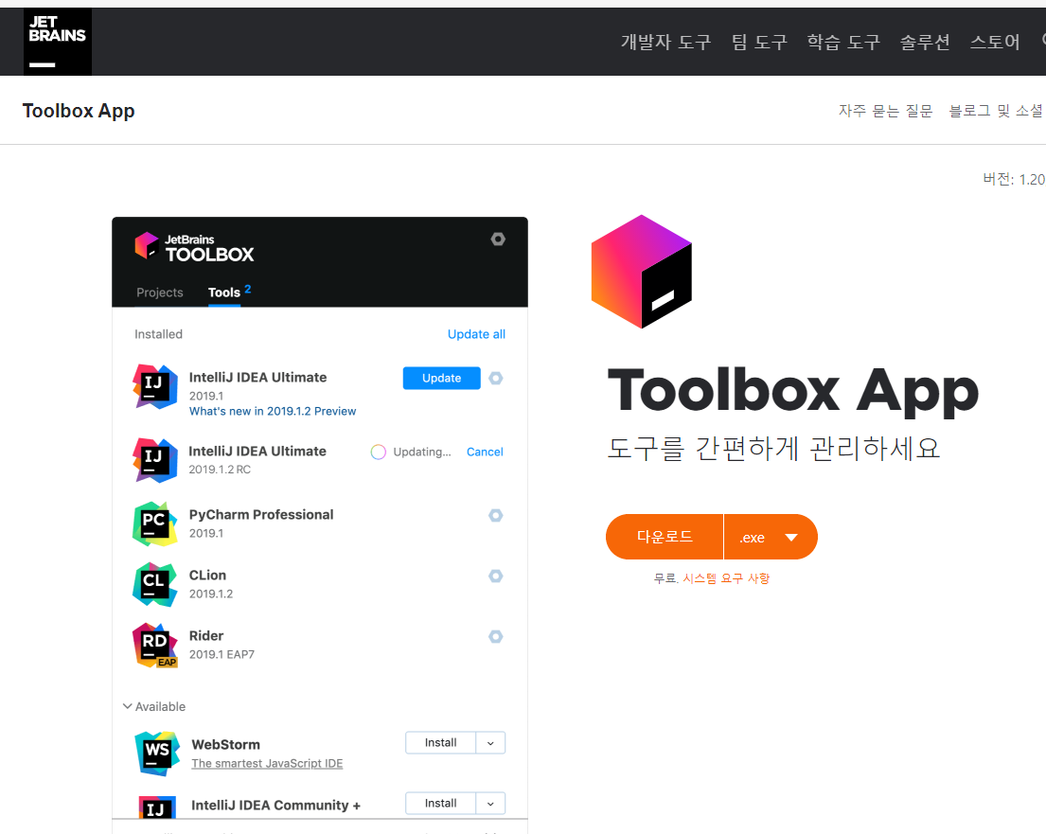
Task: Click the orange 다운로드 button
Action: click(x=665, y=537)
